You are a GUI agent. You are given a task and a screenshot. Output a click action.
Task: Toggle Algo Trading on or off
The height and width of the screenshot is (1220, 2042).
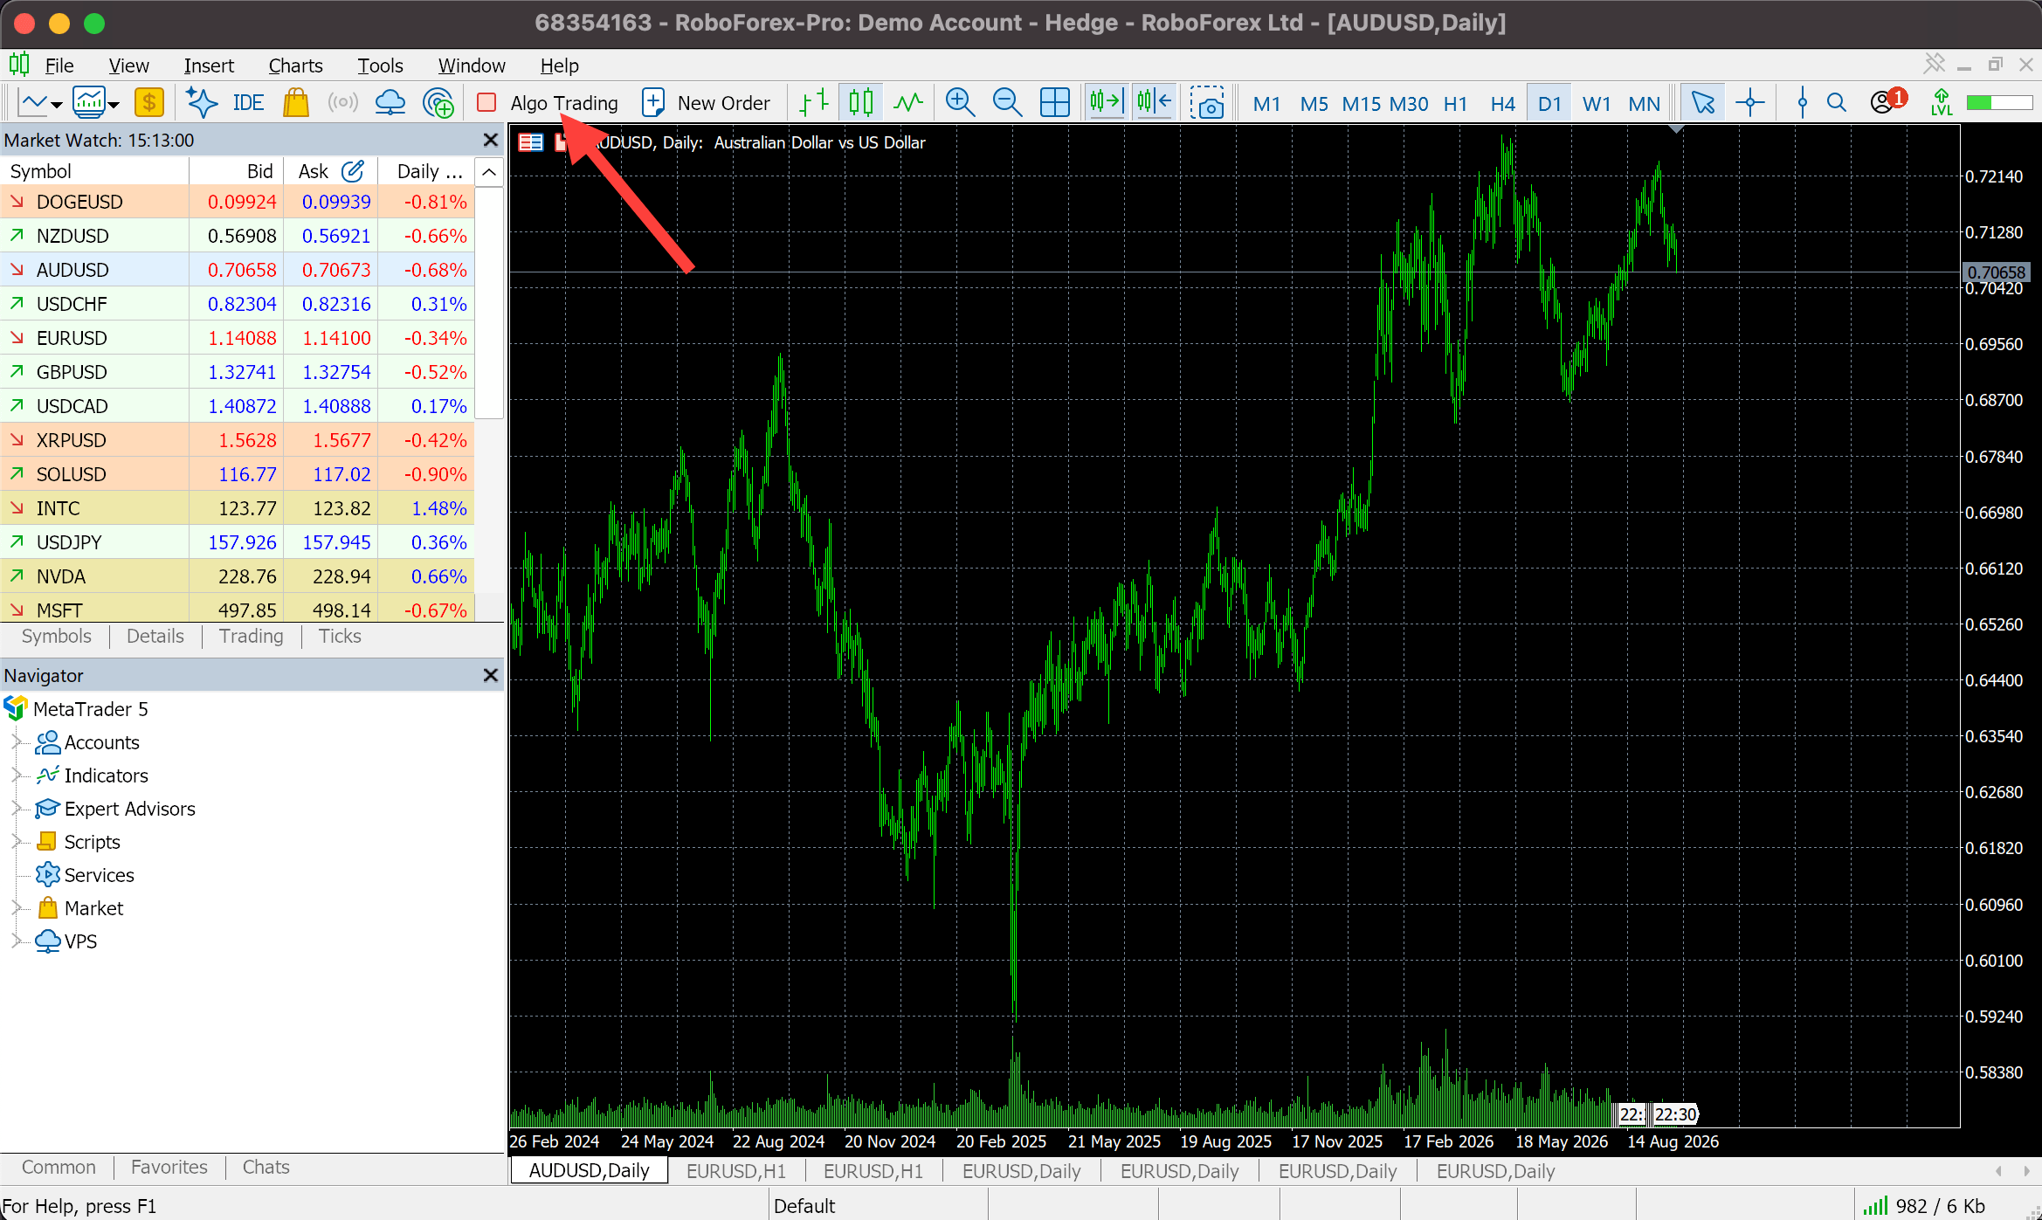(548, 103)
